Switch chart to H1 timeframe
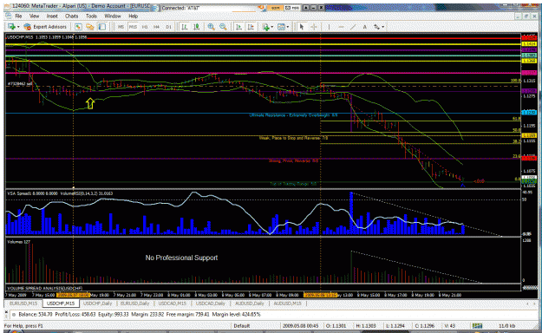Image resolution: width=542 pixels, height=333 pixels. [145, 27]
